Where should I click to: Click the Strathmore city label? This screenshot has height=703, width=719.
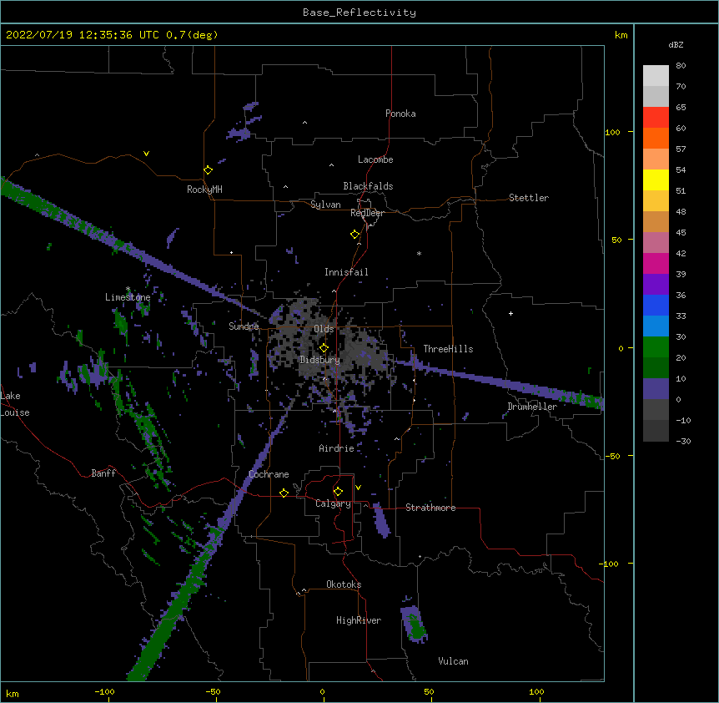[x=430, y=508]
